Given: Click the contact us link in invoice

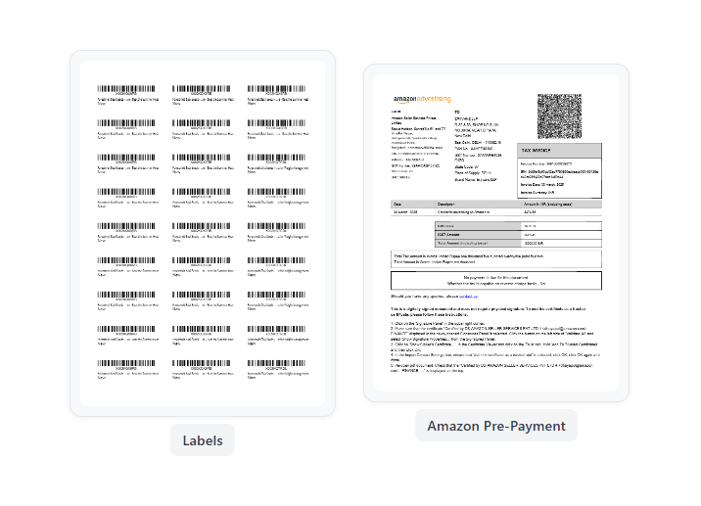Looking at the screenshot, I should click(468, 297).
